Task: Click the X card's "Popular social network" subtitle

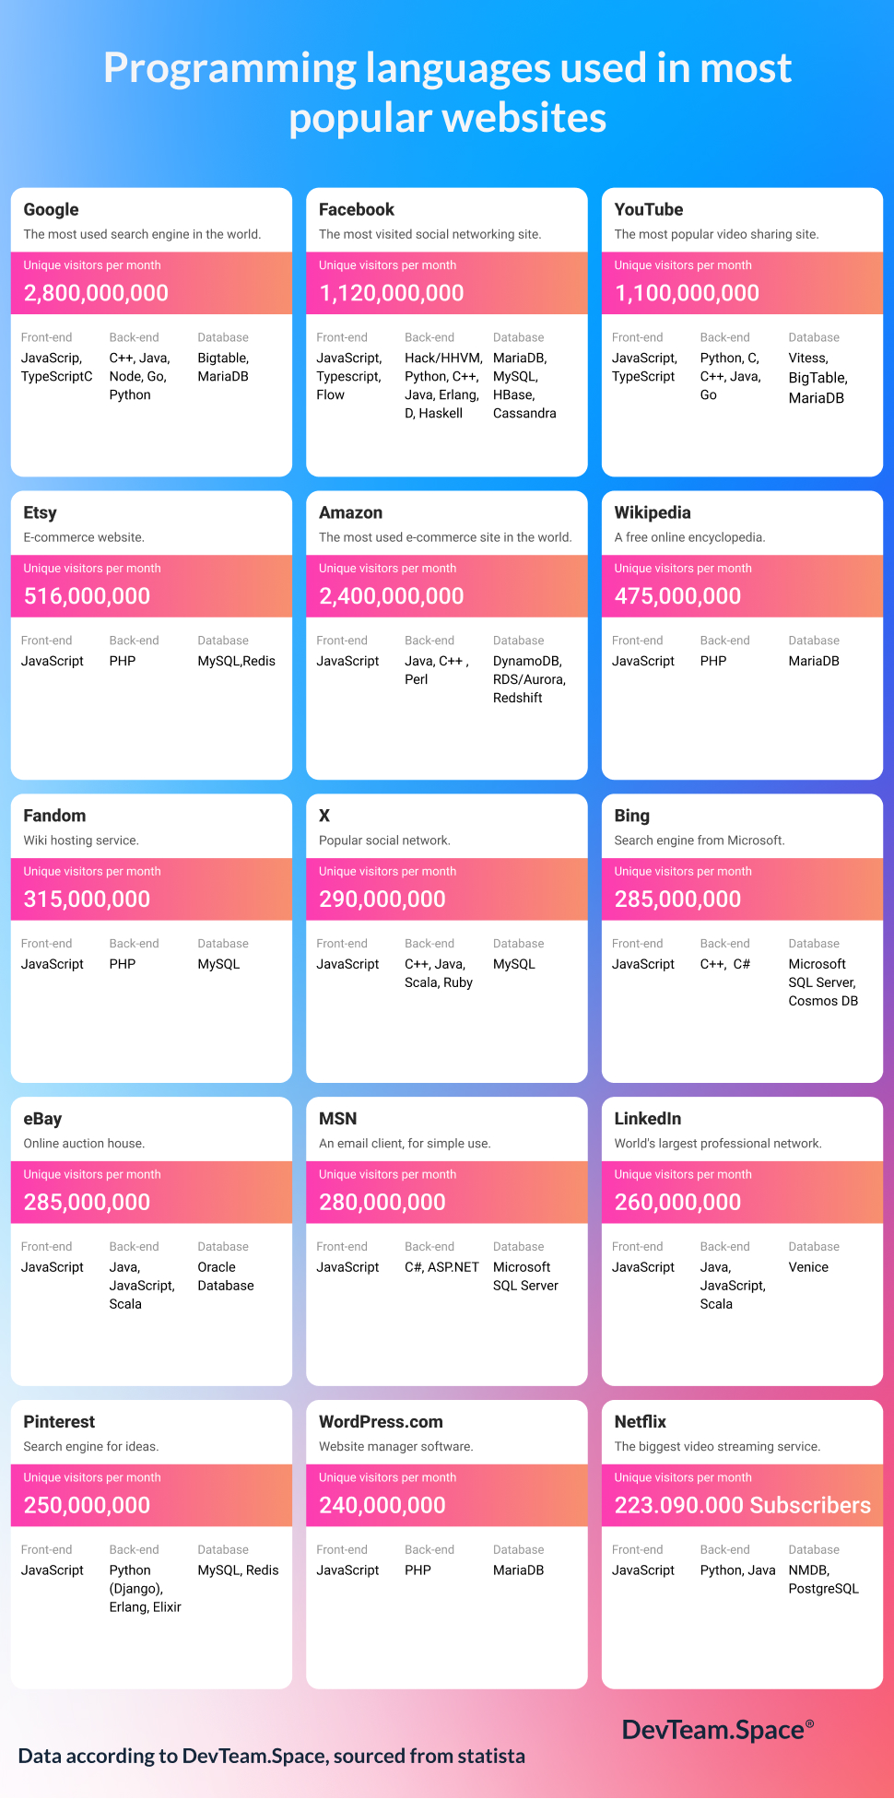Action: tap(384, 841)
